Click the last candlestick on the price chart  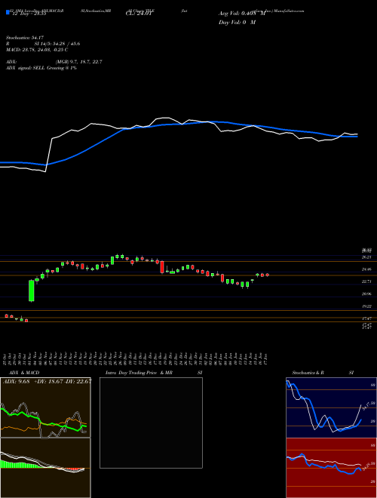(267, 275)
